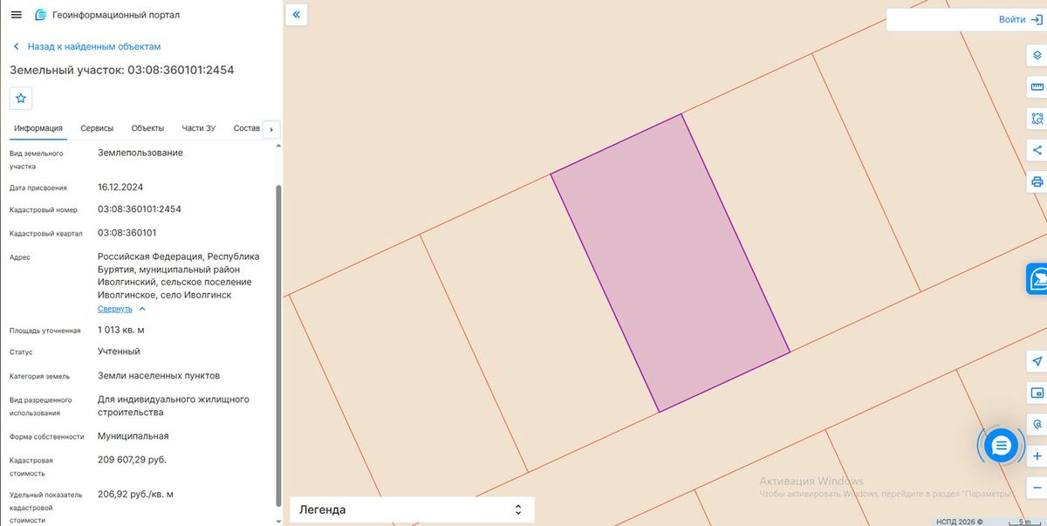
Task: Click the cadastral cost 209 607,29 руб.
Action: click(132, 460)
